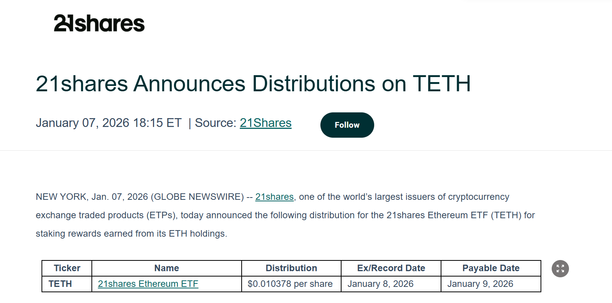Open the 21shares Ethereum ETF link in the table
Image resolution: width=612 pixels, height=303 pixels.
tap(148, 284)
